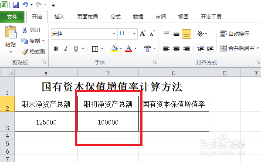The image size is (261, 162).
Task: Switch to the 公式 tab
Action: tap(115, 17)
